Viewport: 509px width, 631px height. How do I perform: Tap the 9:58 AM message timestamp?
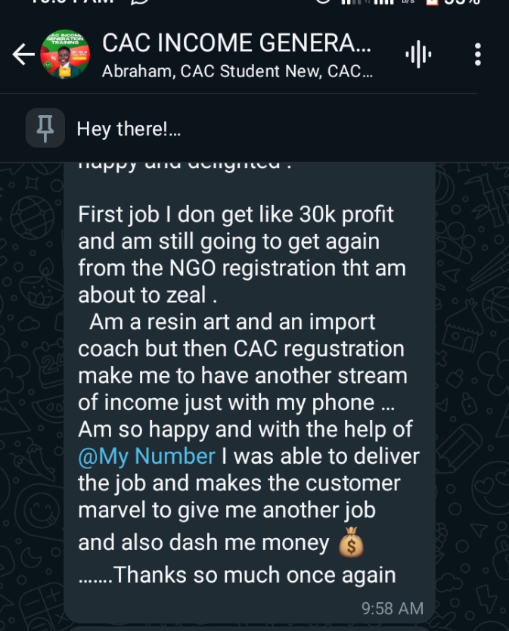point(392,608)
